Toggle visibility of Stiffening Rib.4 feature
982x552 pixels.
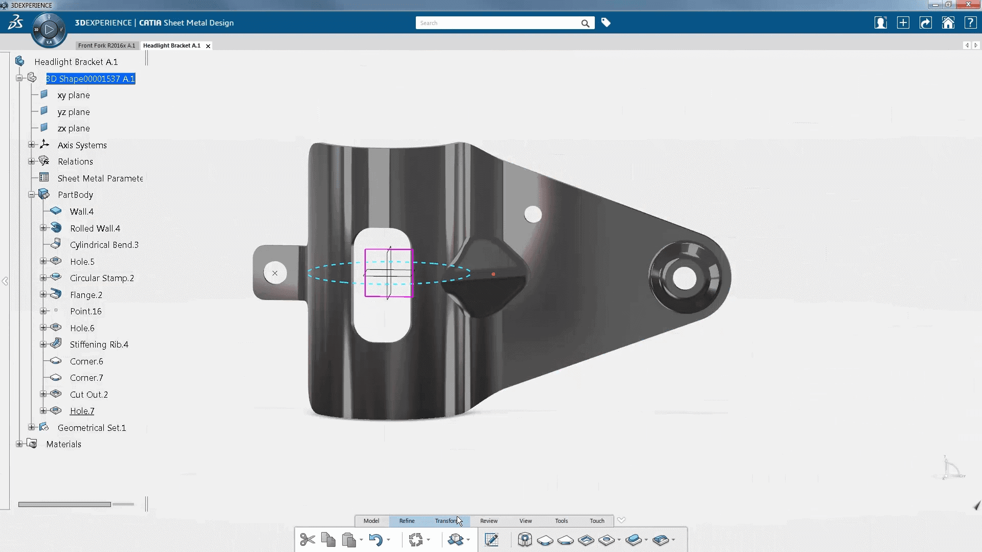[x=56, y=344]
